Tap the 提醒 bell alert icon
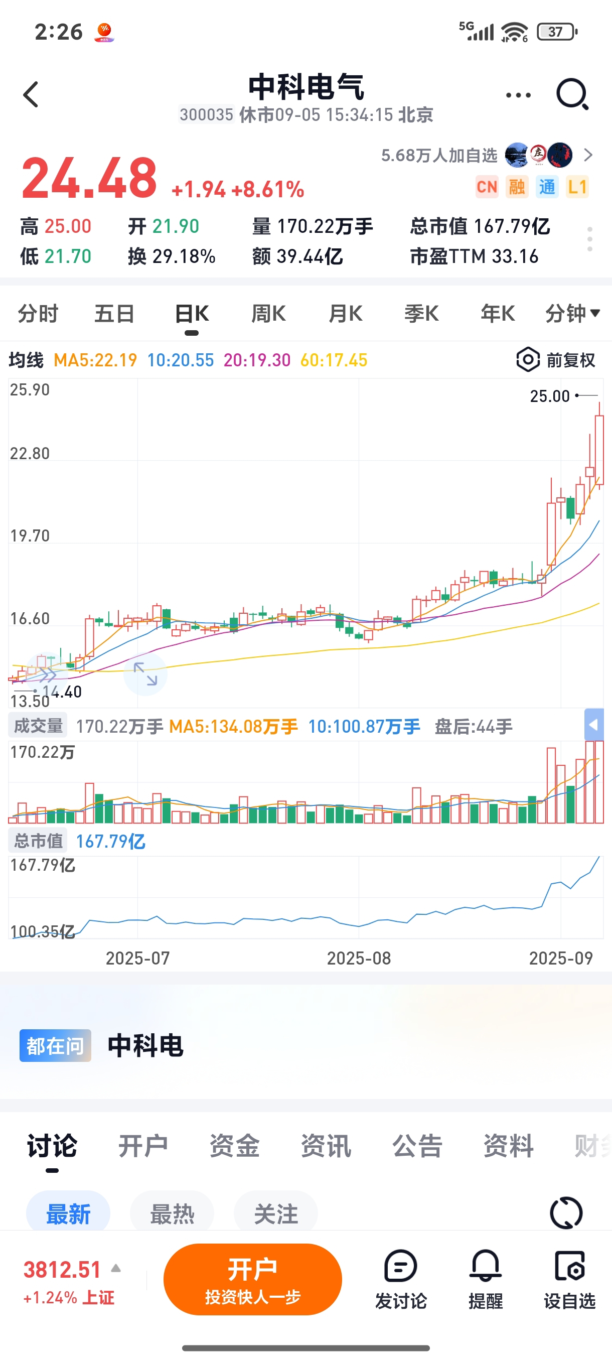This screenshot has height=1361, width=612. [485, 1266]
